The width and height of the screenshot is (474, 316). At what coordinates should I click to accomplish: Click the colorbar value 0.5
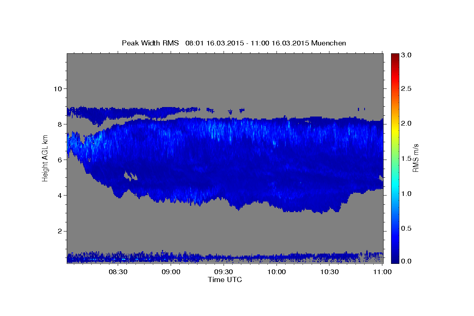point(407,228)
